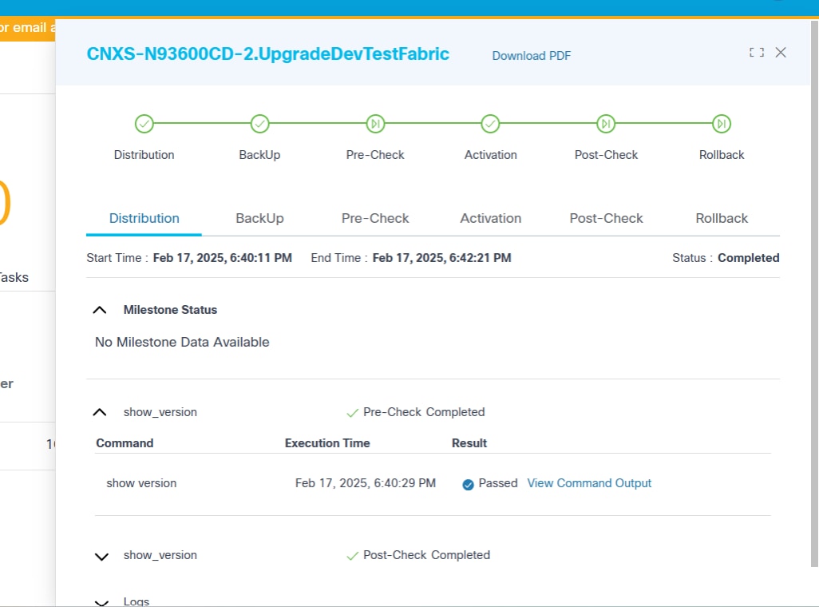This screenshot has width=819, height=607.
Task: Click the Pre-Check skipped step circle
Action: point(375,124)
